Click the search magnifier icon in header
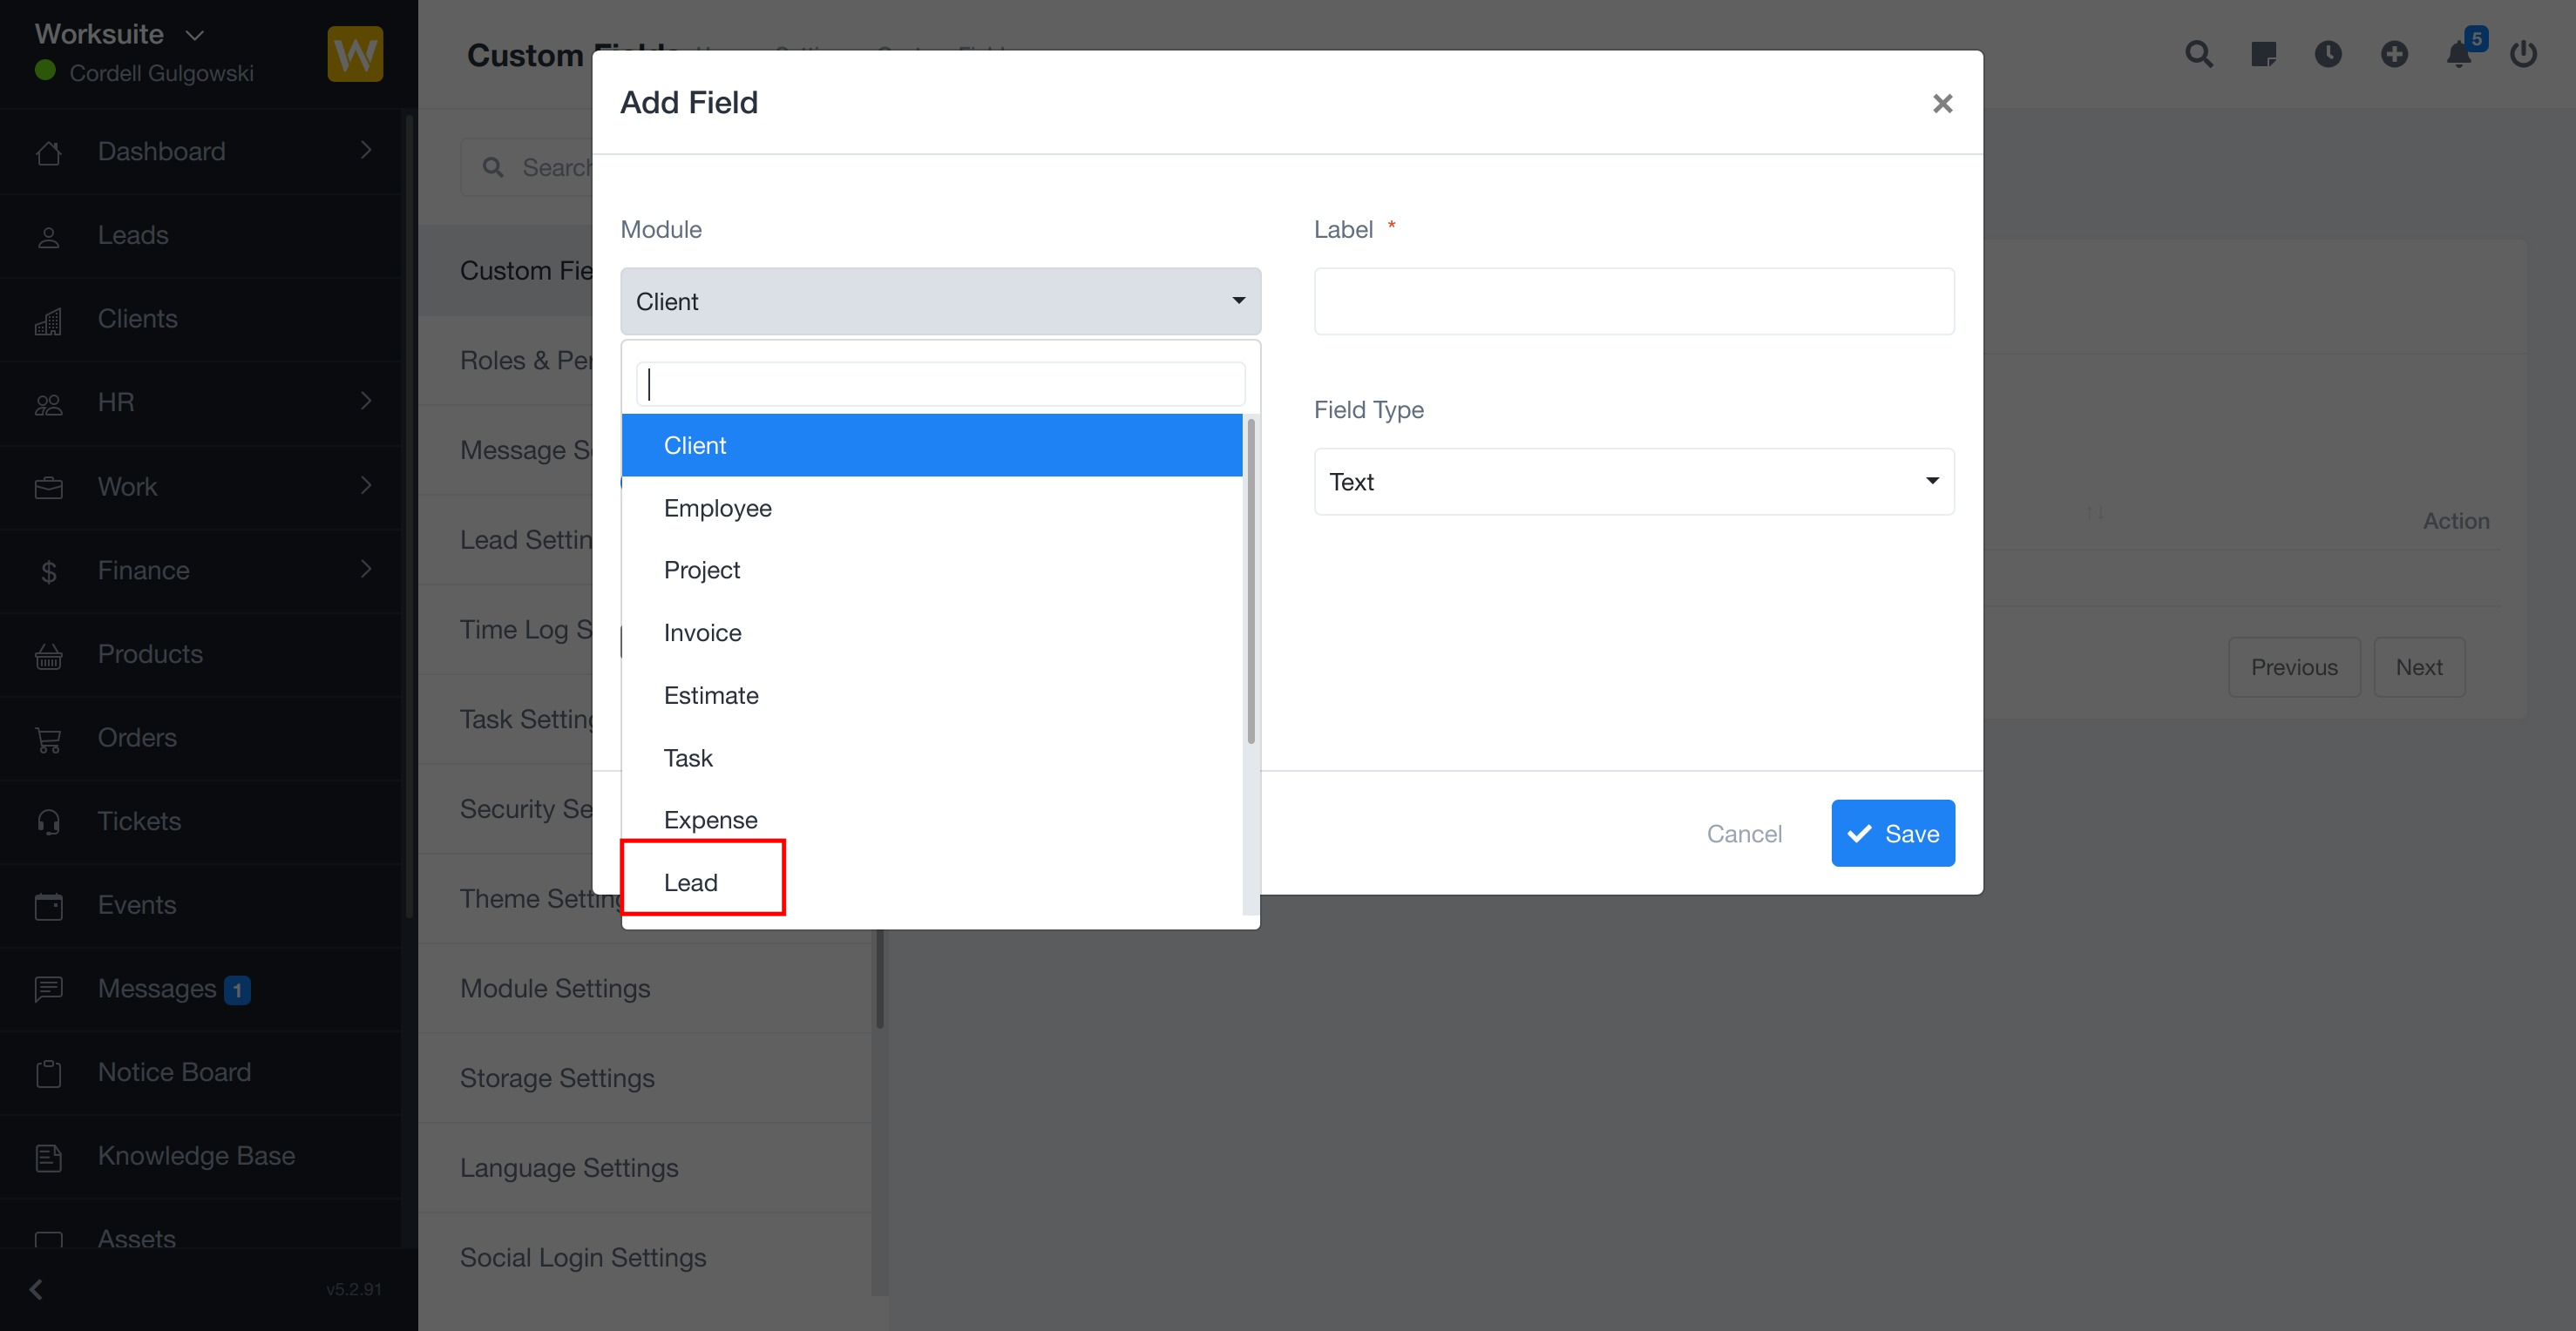The width and height of the screenshot is (2576, 1331). [2198, 54]
